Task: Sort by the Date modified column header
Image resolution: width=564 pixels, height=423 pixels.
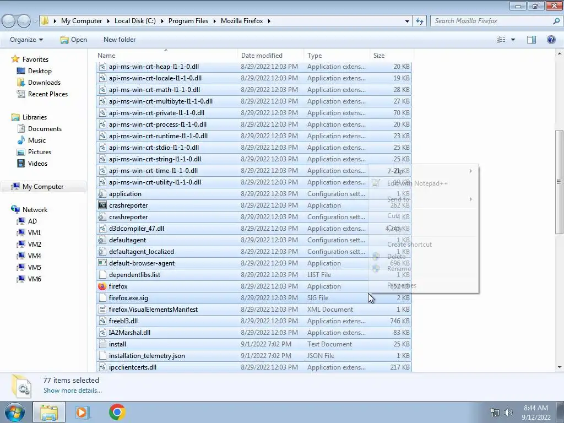Action: coord(270,56)
